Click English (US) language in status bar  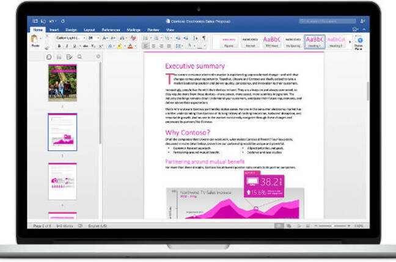click(97, 226)
